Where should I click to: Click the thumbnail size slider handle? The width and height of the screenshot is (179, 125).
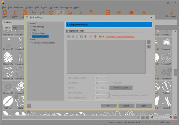pos(158,117)
